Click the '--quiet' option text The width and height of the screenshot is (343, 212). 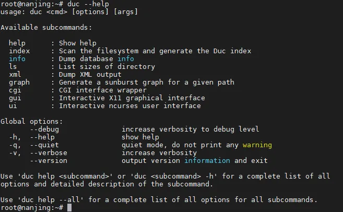tap(45, 145)
